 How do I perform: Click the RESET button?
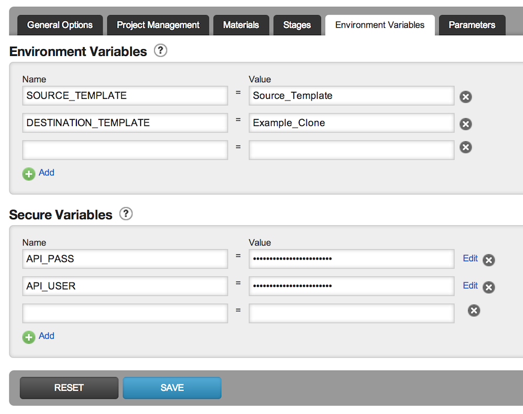coord(69,388)
